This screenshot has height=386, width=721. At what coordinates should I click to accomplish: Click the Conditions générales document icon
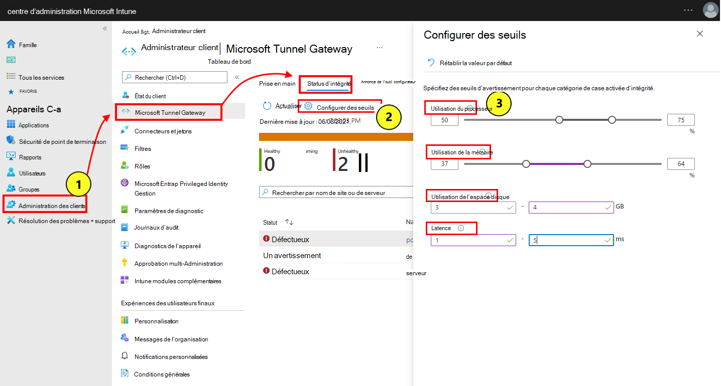tap(125, 373)
